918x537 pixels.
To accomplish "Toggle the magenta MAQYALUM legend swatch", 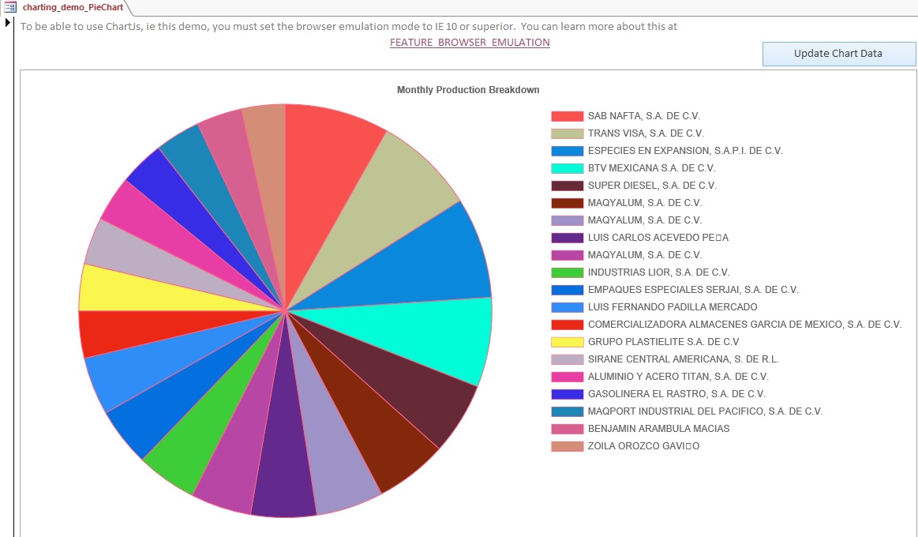I will tap(567, 255).
